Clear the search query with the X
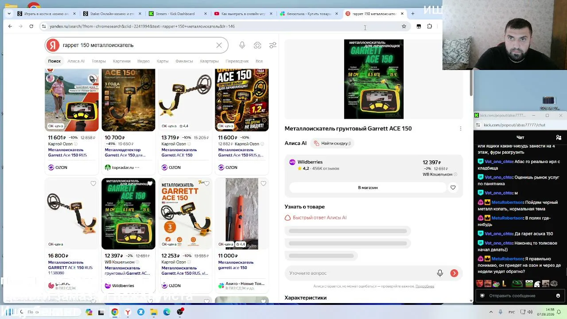The width and height of the screenshot is (567, 319). click(x=219, y=45)
